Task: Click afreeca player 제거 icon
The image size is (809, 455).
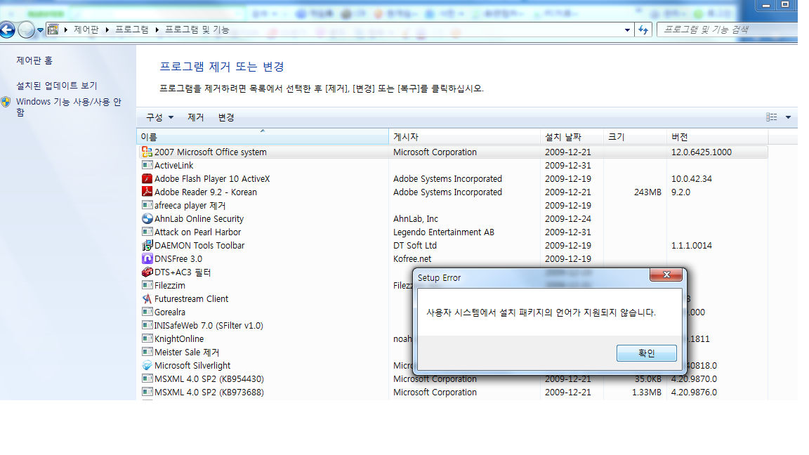Action: pos(147,205)
